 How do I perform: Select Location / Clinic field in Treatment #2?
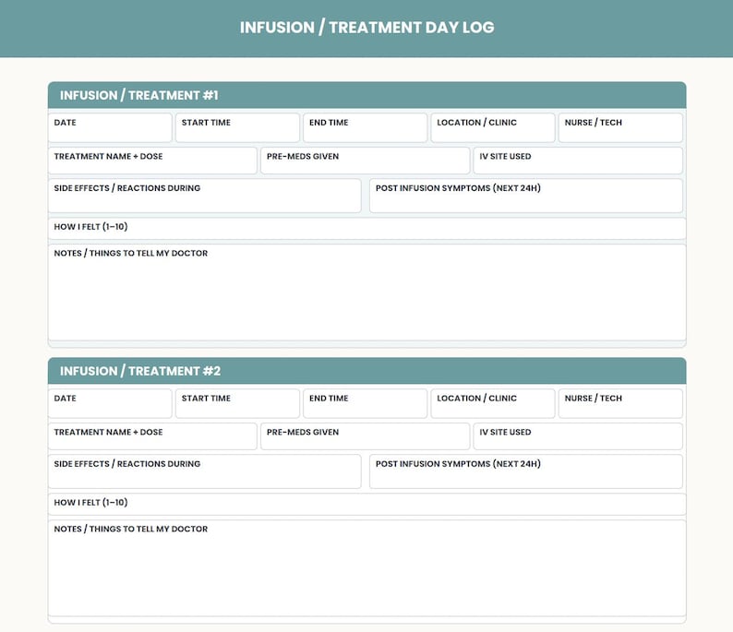(x=493, y=403)
